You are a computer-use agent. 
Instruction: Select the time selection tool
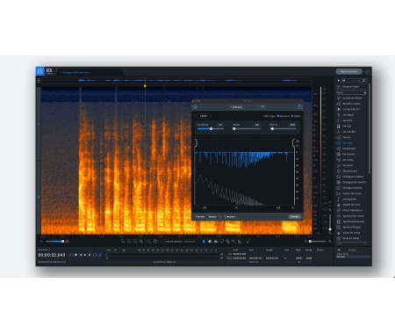pos(204,242)
